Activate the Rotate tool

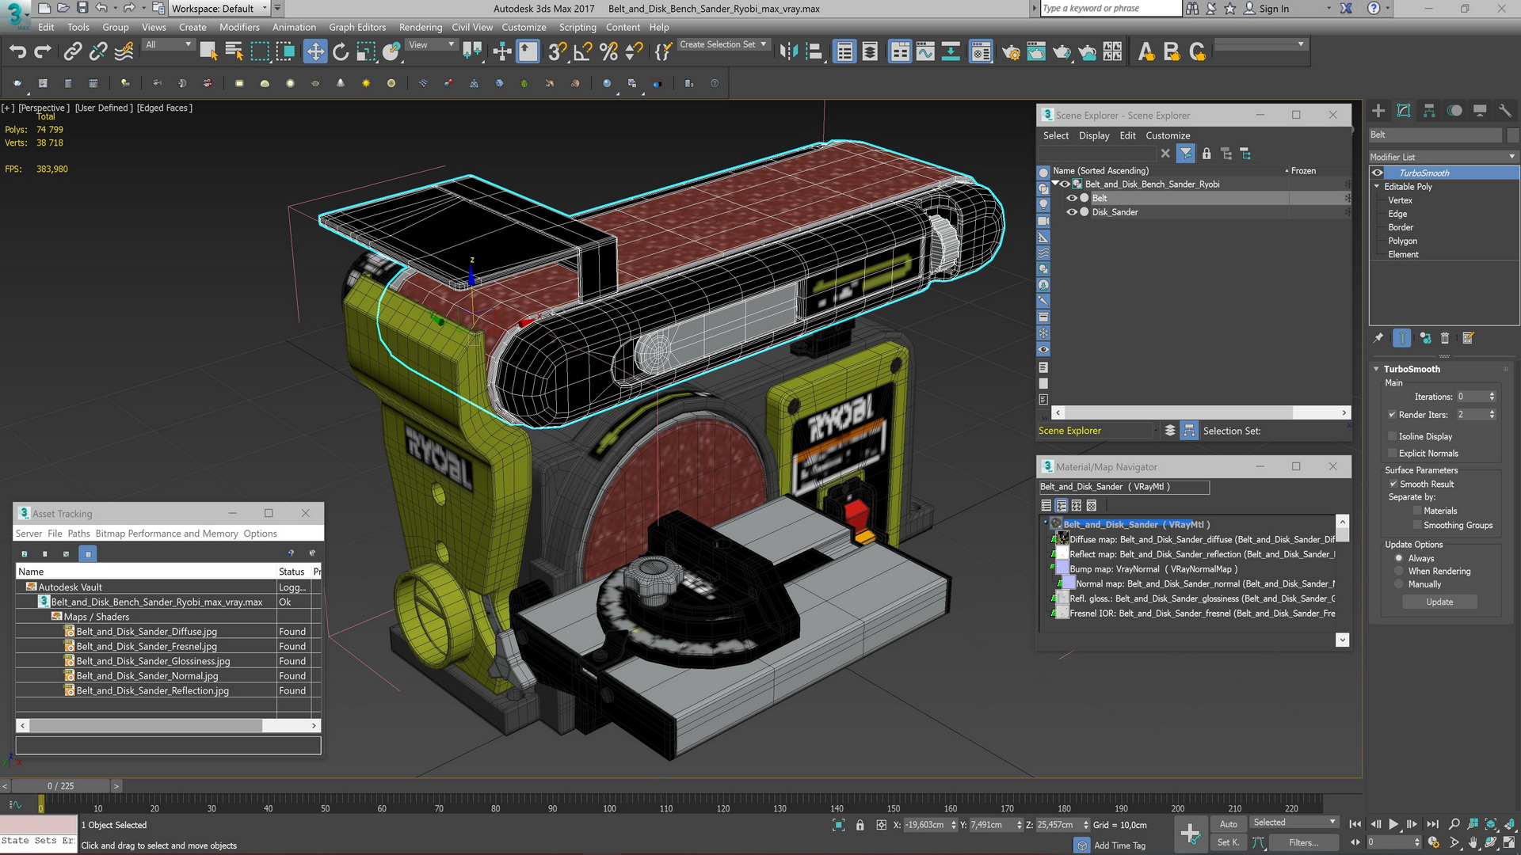tap(341, 52)
